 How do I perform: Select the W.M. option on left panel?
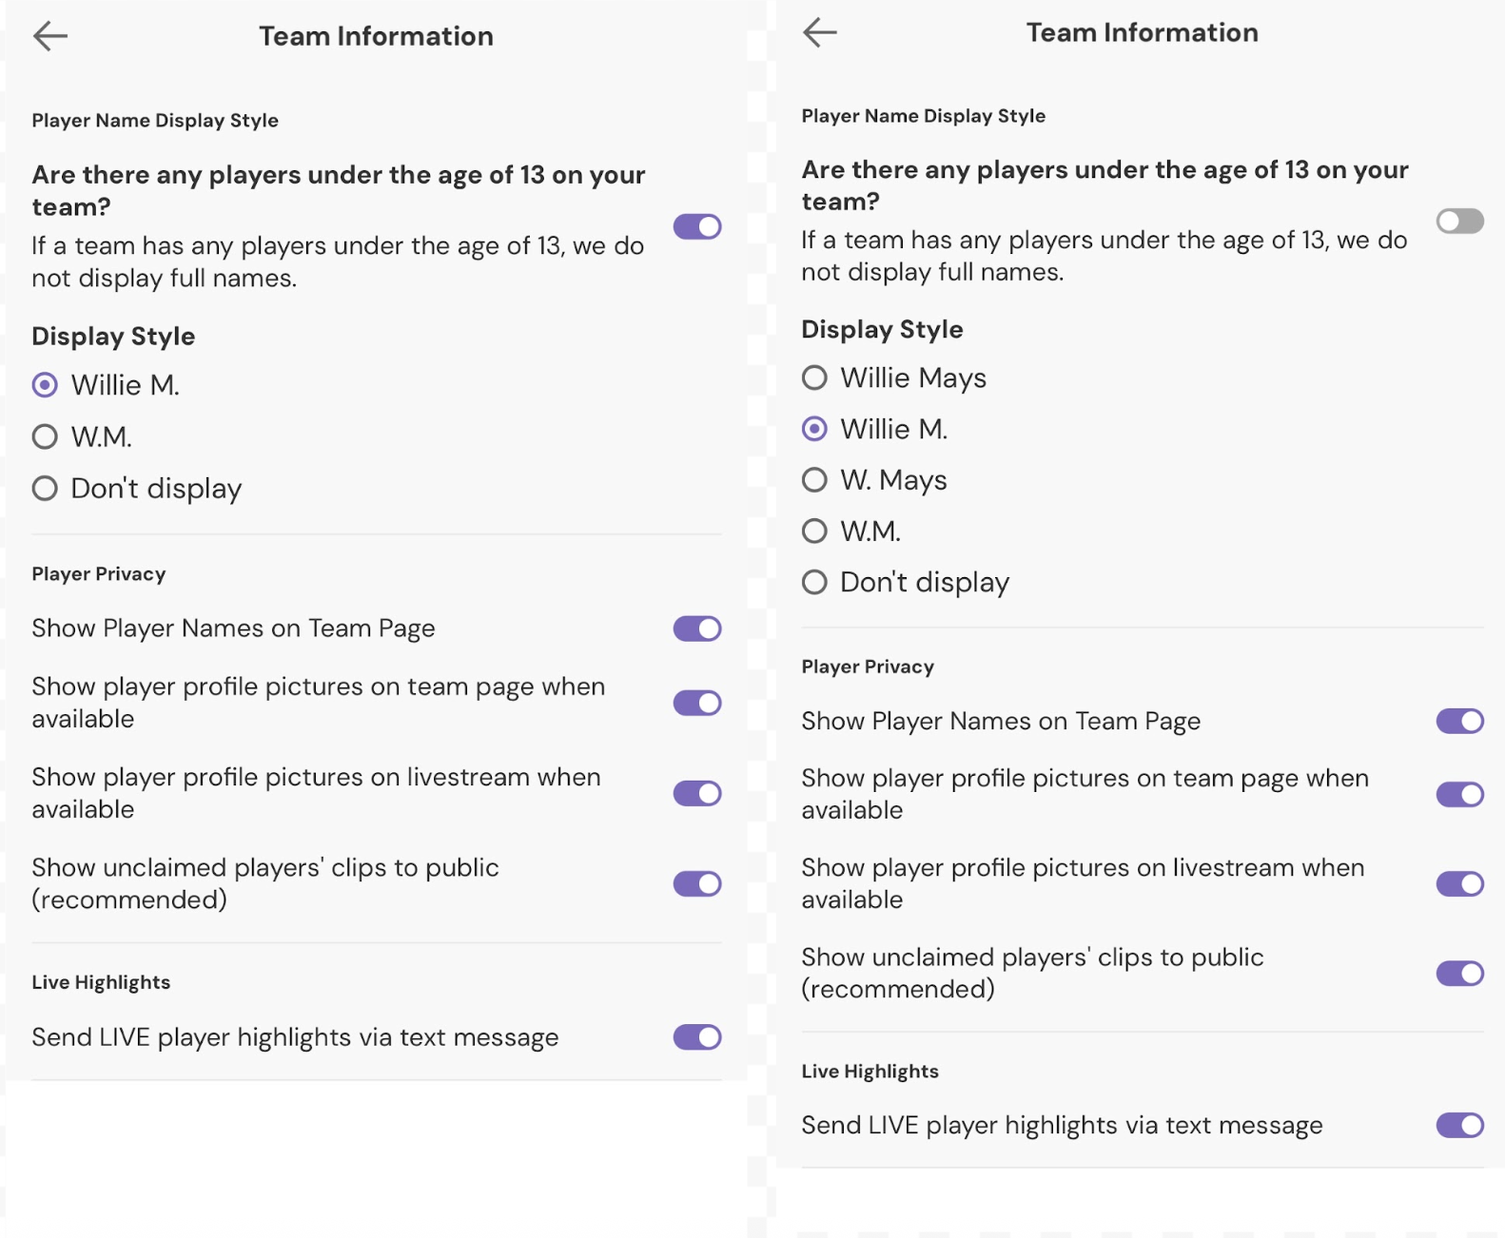pos(44,436)
